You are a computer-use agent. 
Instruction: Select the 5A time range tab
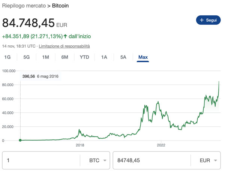tap(123, 57)
